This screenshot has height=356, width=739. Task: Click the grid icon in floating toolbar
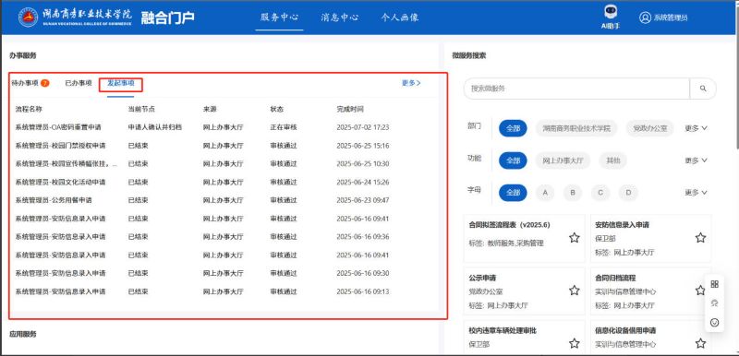(x=714, y=284)
